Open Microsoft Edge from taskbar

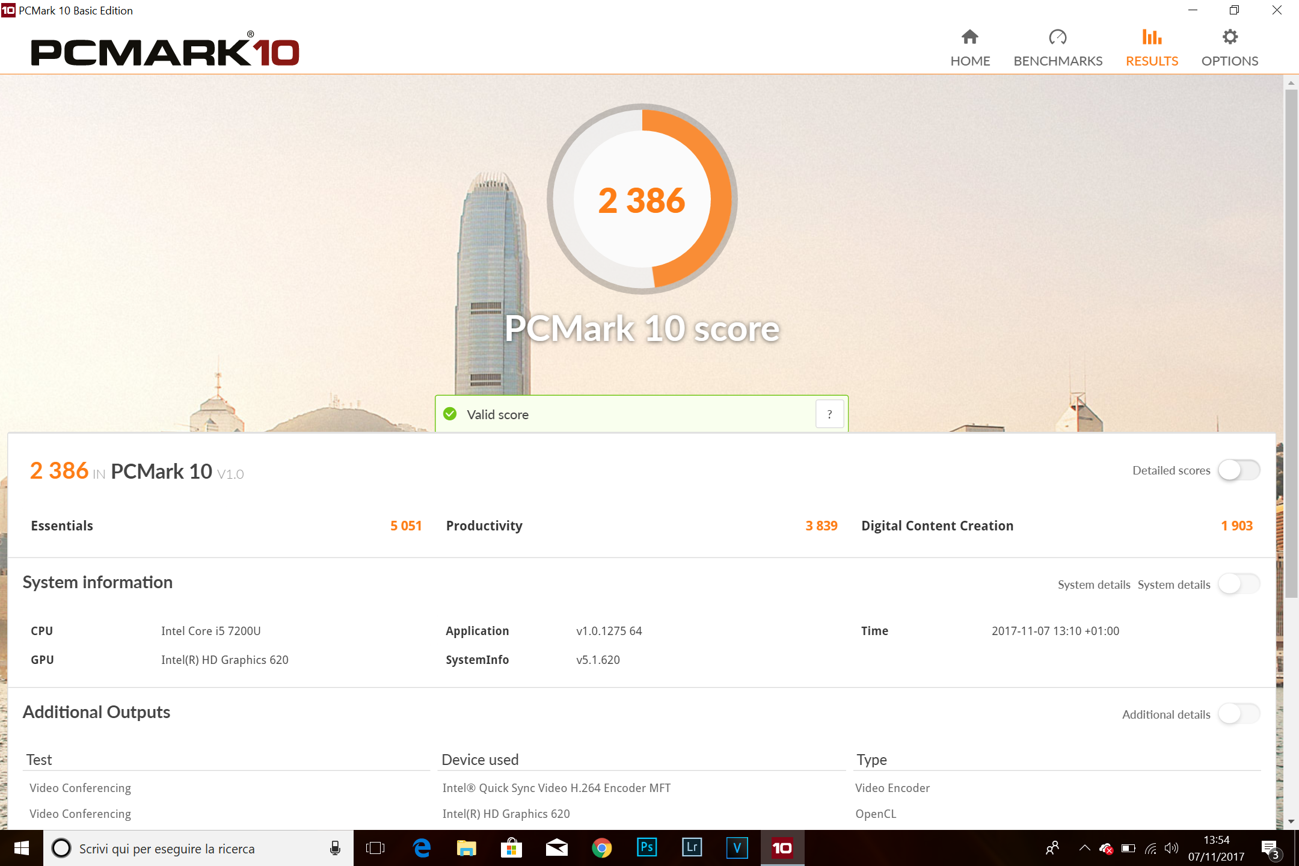422,848
